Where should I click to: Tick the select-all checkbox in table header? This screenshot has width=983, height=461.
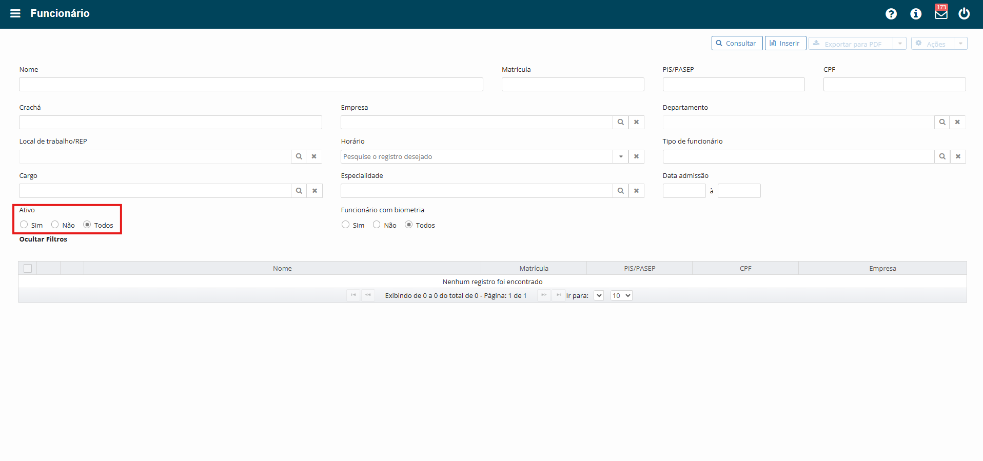point(28,268)
